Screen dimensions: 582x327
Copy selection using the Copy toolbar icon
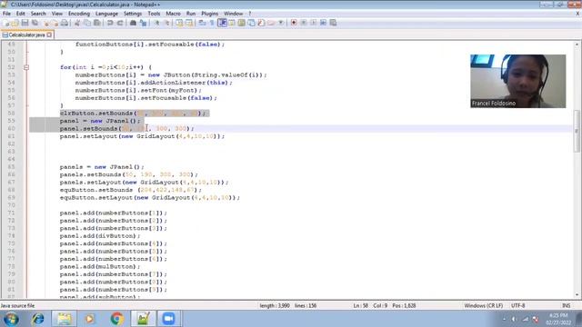87,23
